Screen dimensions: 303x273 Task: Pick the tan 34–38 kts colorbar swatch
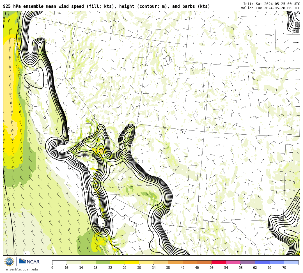click(161, 262)
